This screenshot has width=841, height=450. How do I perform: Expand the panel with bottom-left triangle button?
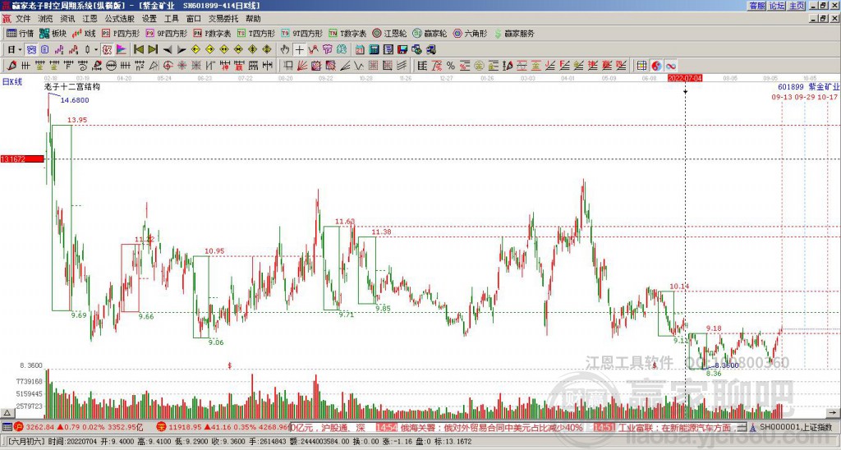click(x=7, y=412)
